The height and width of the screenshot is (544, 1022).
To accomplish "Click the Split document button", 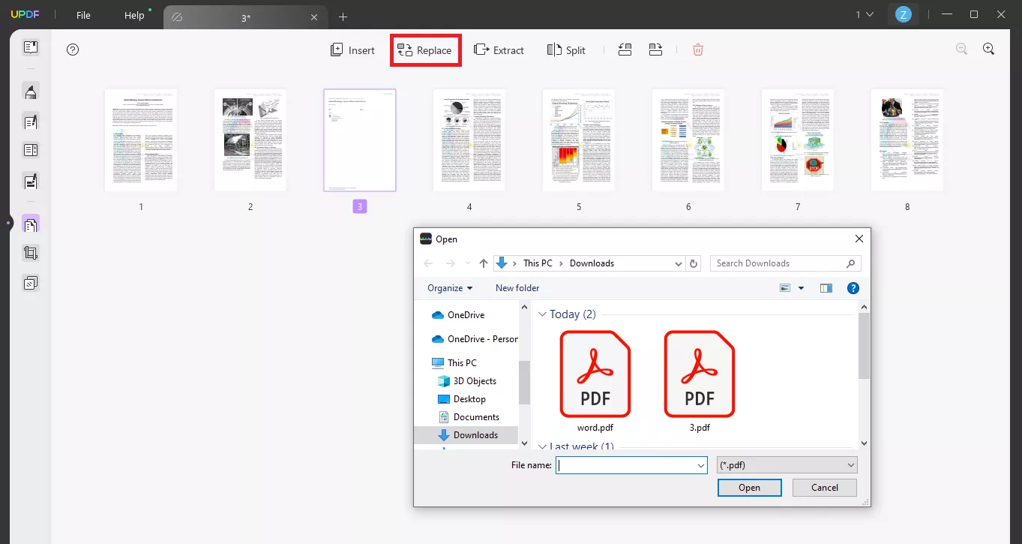I will [566, 50].
